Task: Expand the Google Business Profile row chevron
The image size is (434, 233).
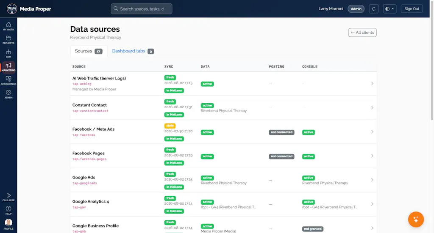Action: coord(372,228)
